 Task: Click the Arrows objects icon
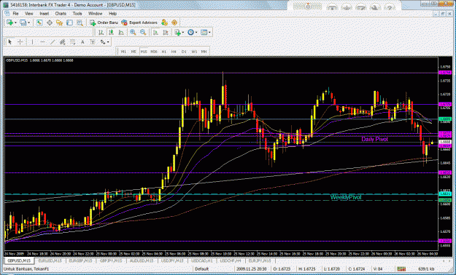(102, 42)
